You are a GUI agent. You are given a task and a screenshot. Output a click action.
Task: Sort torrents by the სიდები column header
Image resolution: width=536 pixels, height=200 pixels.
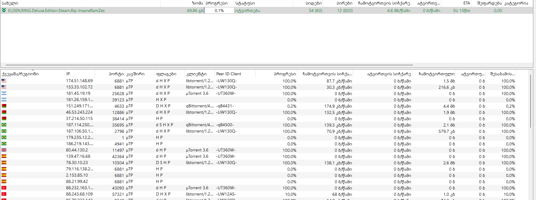pos(308,3)
